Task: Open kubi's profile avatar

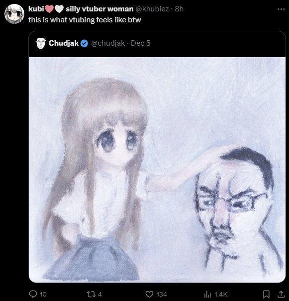Action: 14,14
